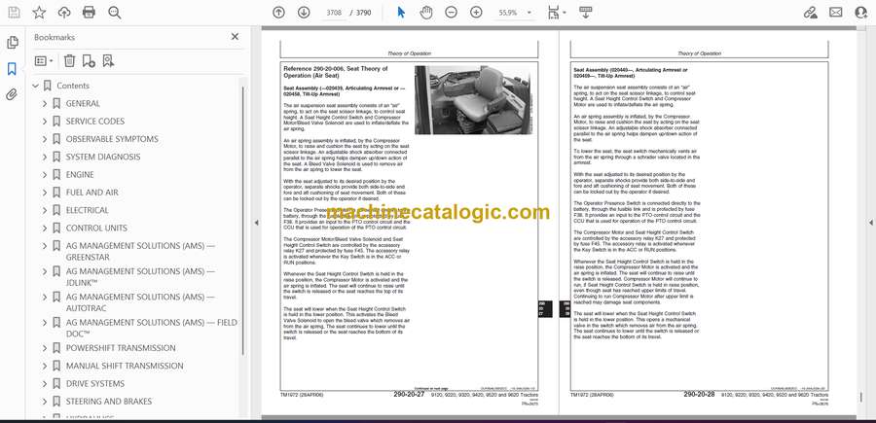Image resolution: width=876 pixels, height=423 pixels.
Task: Expand the CONTROL UNITS bookmark
Action: (x=45, y=229)
